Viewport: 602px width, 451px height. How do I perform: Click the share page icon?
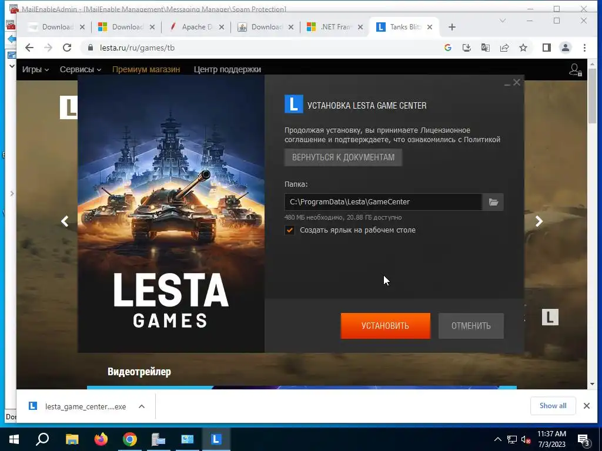coord(504,48)
